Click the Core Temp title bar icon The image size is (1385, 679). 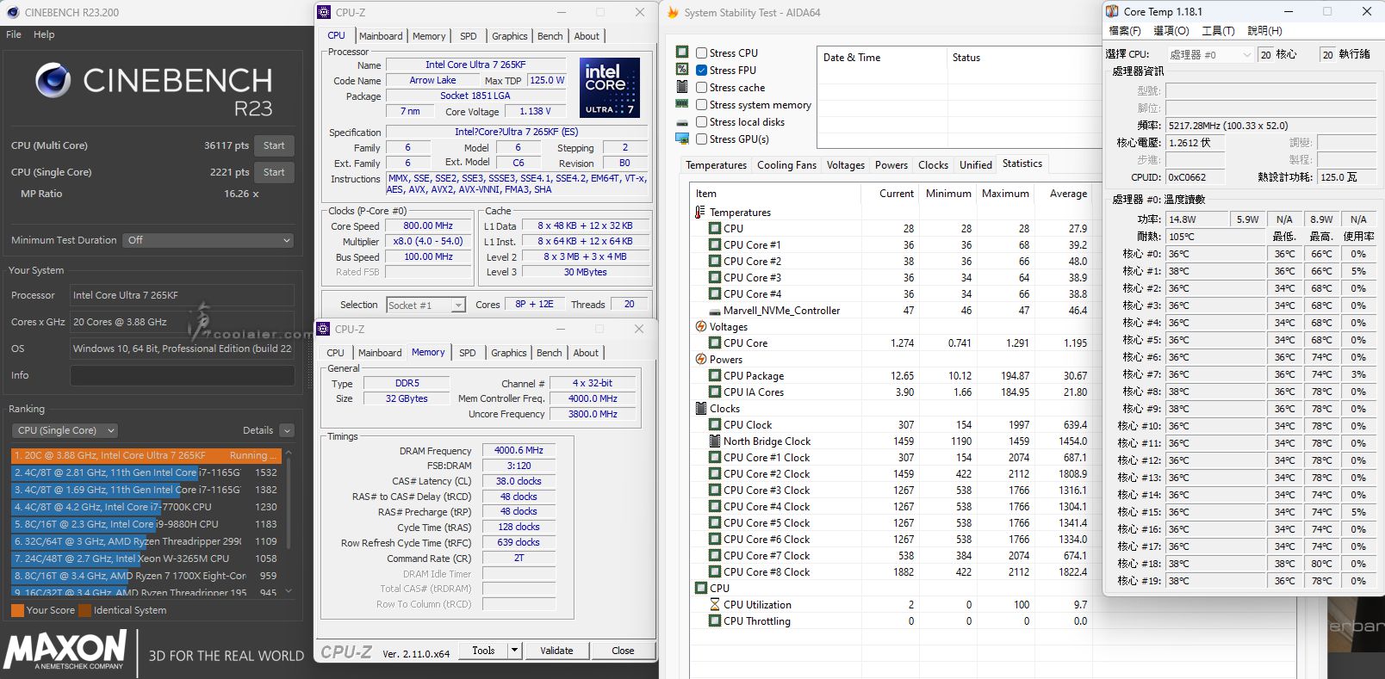pos(1112,11)
